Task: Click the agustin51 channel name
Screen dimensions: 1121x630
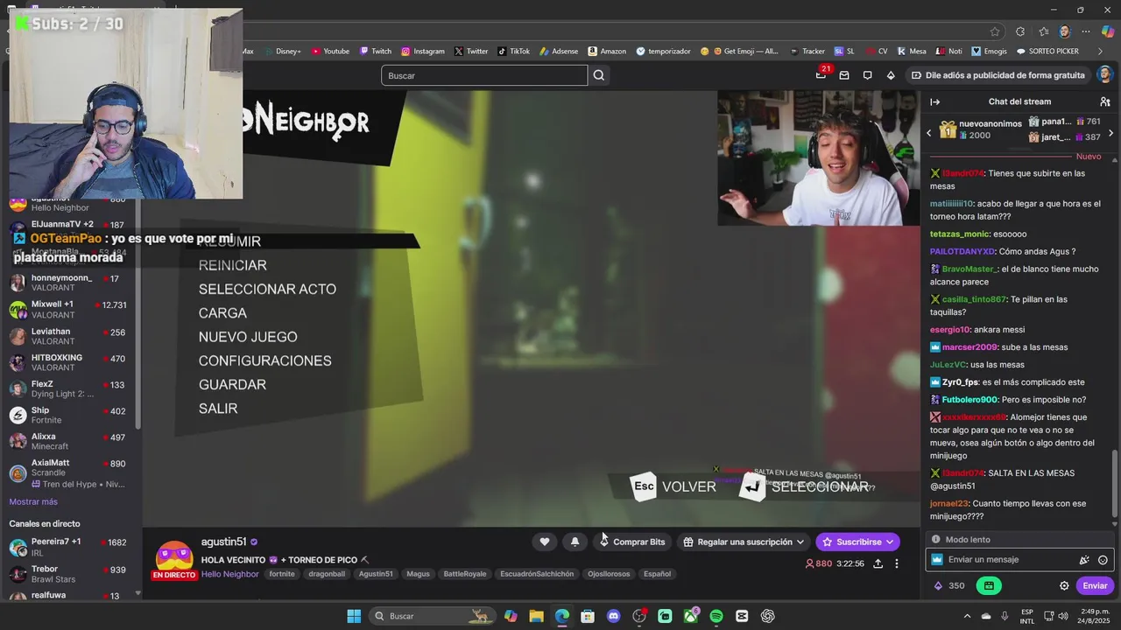Action: tap(223, 542)
